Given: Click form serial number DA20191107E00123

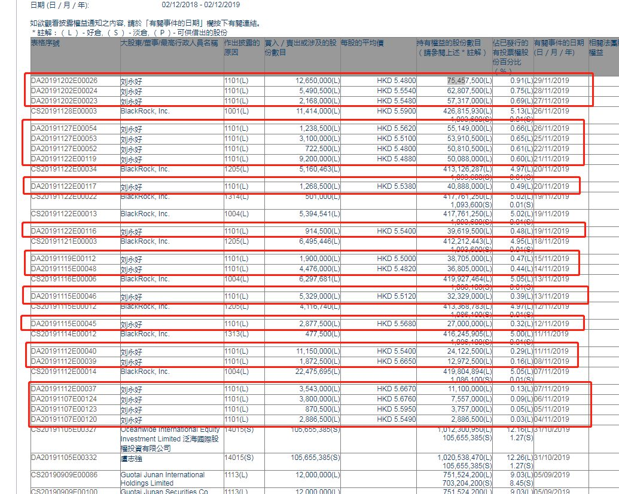Looking at the screenshot, I should (x=64, y=409).
